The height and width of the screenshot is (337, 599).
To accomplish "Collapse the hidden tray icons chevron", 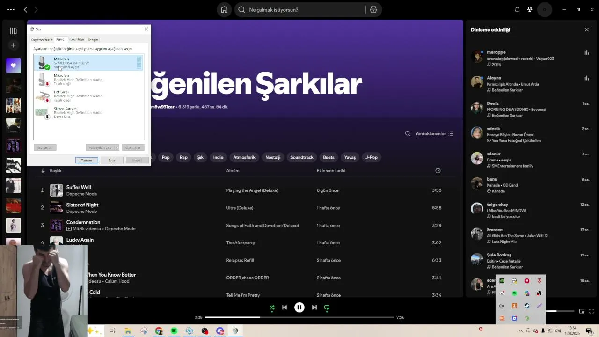I will 521,331.
